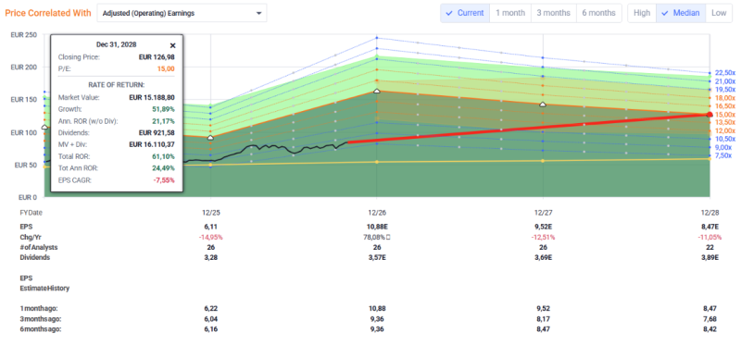Click the 1 month ago estimate 6,22

click(x=211, y=308)
